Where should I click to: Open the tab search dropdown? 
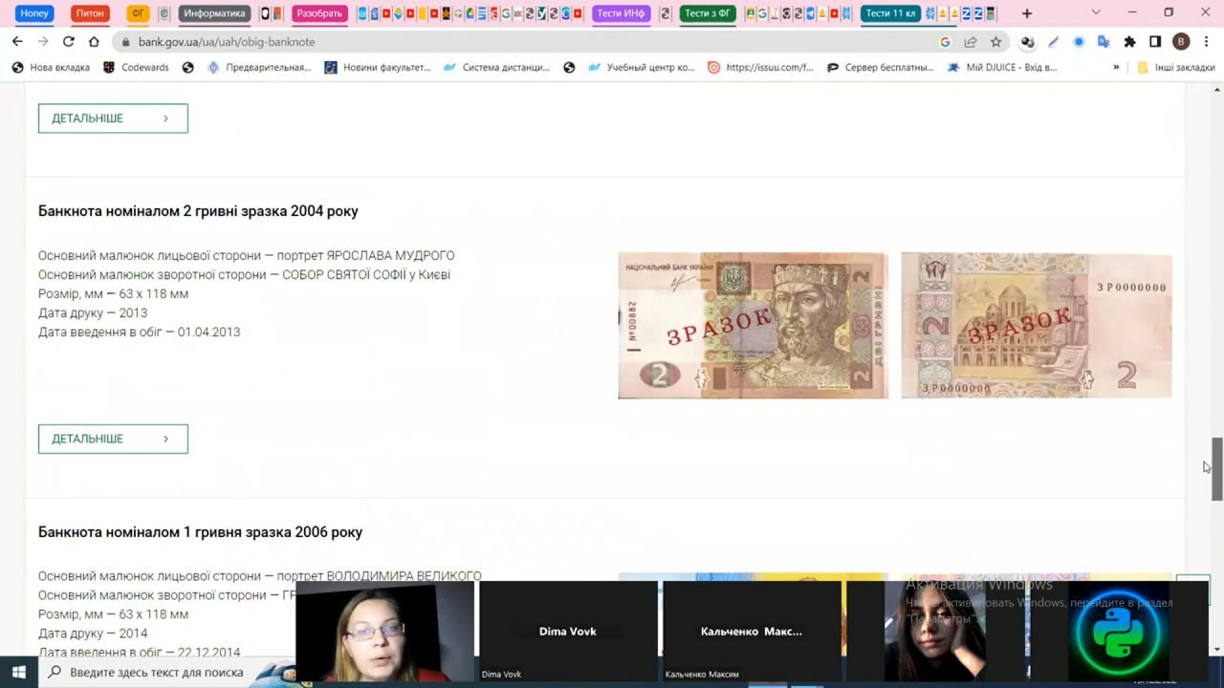[x=1096, y=13]
